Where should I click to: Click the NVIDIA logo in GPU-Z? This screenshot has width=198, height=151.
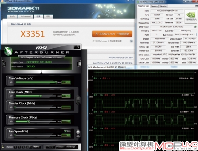point(191,17)
